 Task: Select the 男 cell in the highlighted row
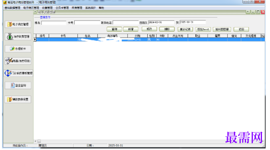click(152, 40)
